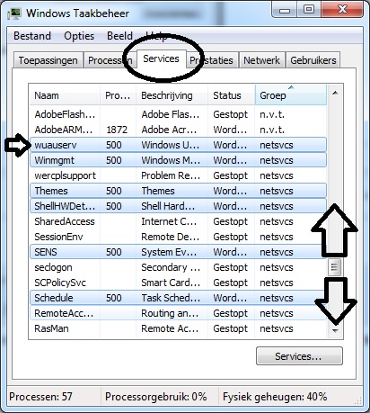The image size is (370, 413).
Task: Sort by the Beschrijving column header
Action: 172,95
